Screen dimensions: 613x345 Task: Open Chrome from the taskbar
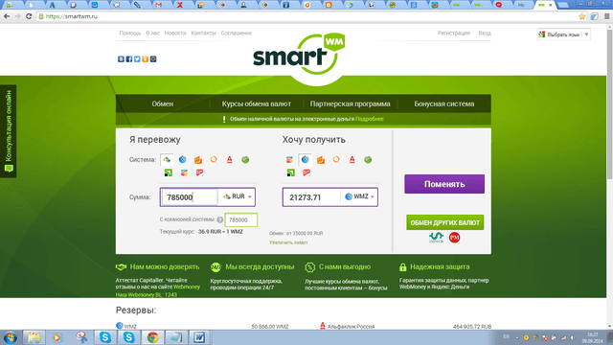[x=152, y=337]
